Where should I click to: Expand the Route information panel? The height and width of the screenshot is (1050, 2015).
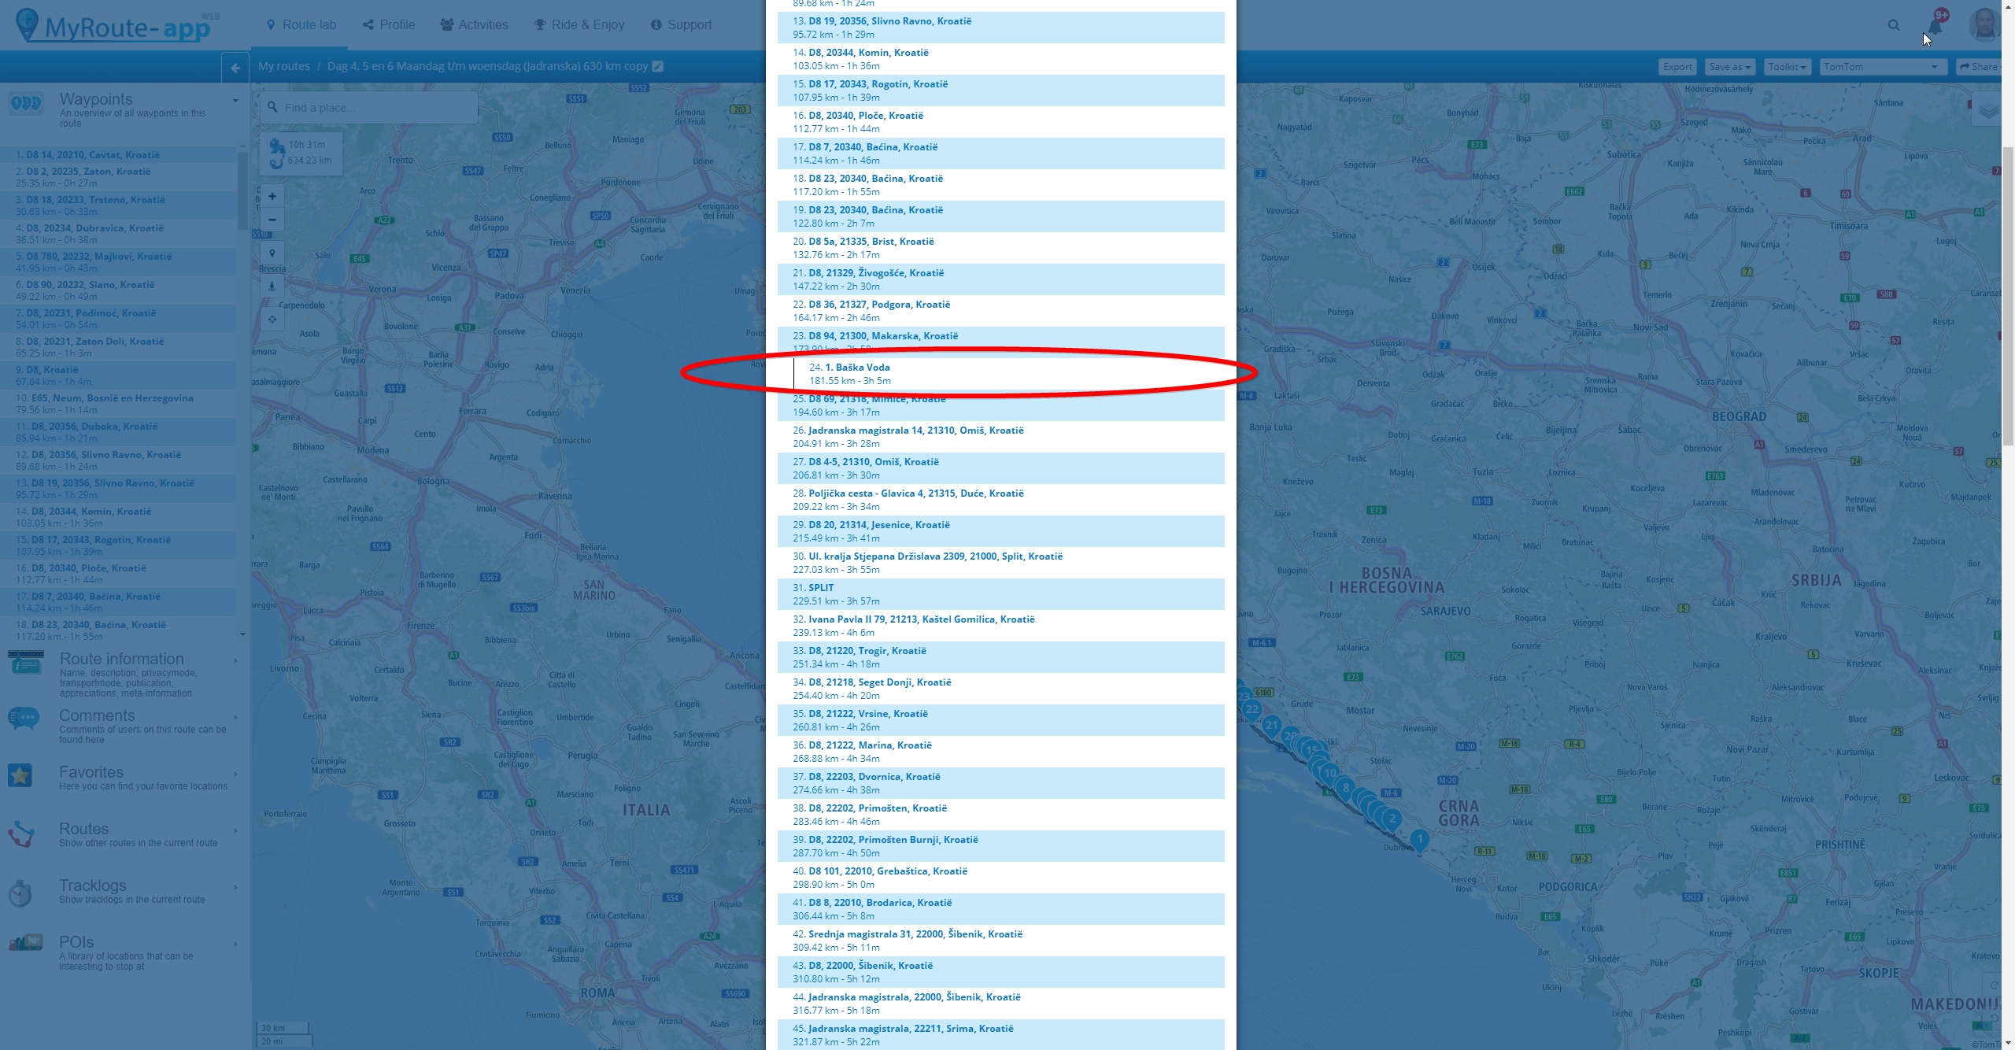pyautogui.click(x=122, y=660)
